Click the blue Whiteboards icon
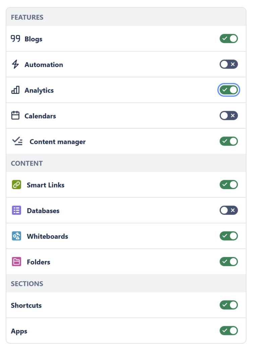This screenshot has width=253, height=344. pyautogui.click(x=16, y=236)
